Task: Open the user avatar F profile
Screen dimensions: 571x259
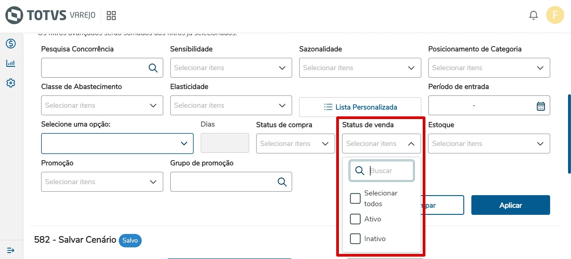Action: coord(555,15)
